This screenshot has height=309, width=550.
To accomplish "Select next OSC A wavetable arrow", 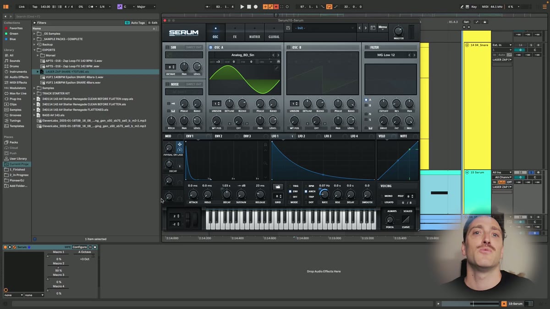I will 278,55.
